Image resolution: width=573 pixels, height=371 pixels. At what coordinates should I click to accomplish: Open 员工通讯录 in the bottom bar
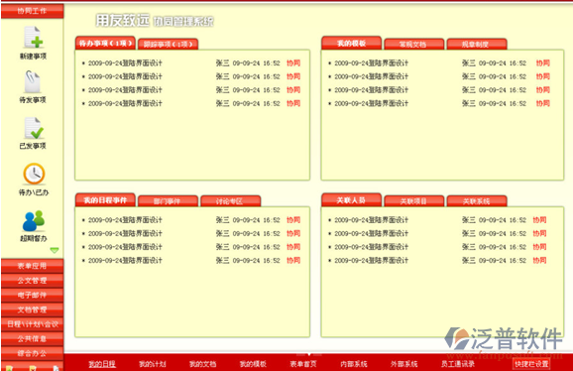(x=458, y=364)
